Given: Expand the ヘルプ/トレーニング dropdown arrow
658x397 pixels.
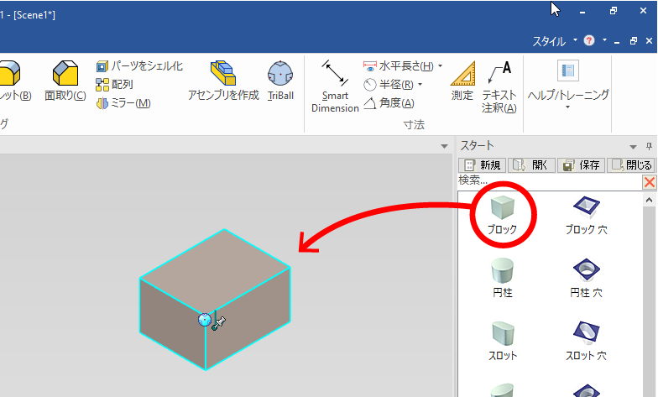Looking at the screenshot, I should pyautogui.click(x=567, y=107).
